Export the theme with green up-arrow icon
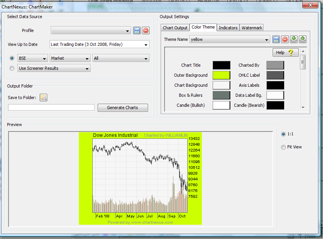The height and width of the screenshot is (239, 323). point(303,39)
